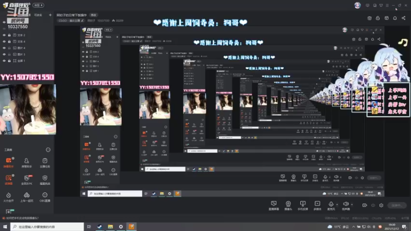411x231 pixels.
Task: Open the 主播任务 streamer tasks tool
Action: (45, 163)
